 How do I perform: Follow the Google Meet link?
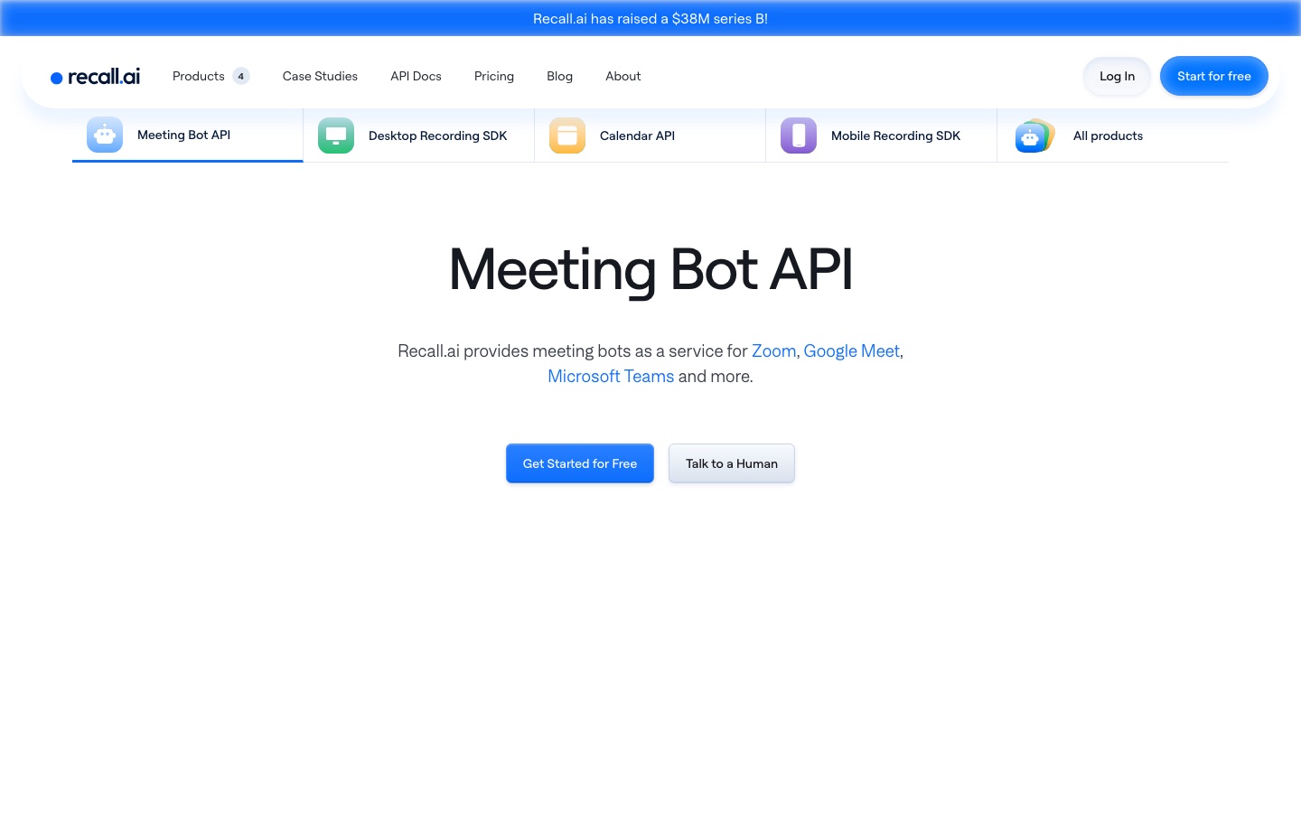tap(852, 350)
